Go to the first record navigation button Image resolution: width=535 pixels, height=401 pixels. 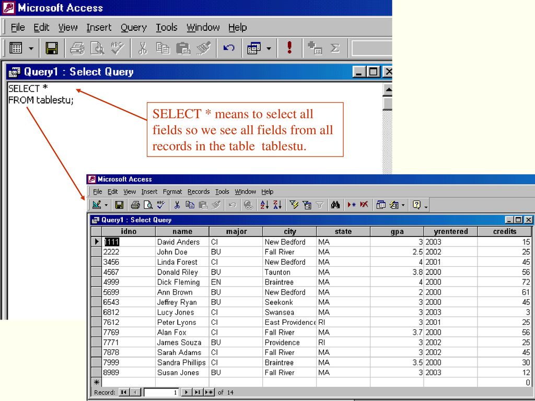coord(123,393)
